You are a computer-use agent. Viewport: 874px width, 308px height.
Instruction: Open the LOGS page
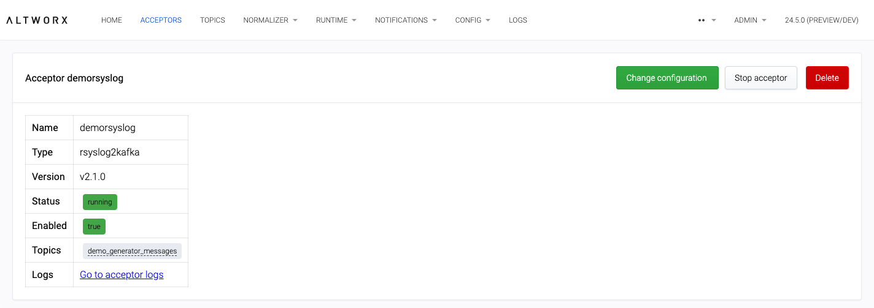click(518, 20)
